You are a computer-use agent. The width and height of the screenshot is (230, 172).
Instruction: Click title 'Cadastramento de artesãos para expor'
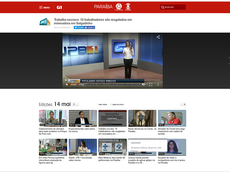tap(53, 131)
